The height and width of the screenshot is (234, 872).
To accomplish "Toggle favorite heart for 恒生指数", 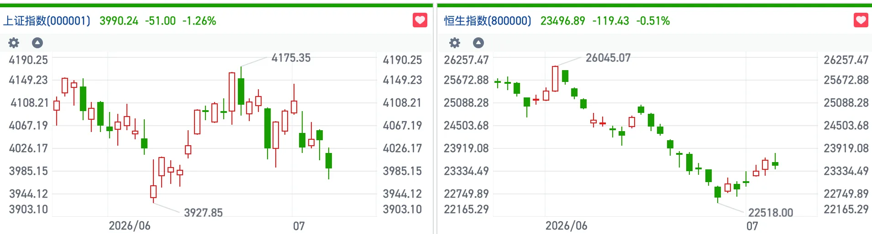I will click(x=861, y=20).
